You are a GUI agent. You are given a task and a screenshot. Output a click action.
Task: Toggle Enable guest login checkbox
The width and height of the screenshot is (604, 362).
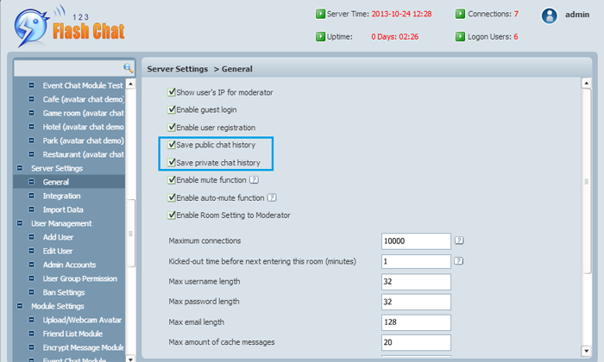click(171, 109)
